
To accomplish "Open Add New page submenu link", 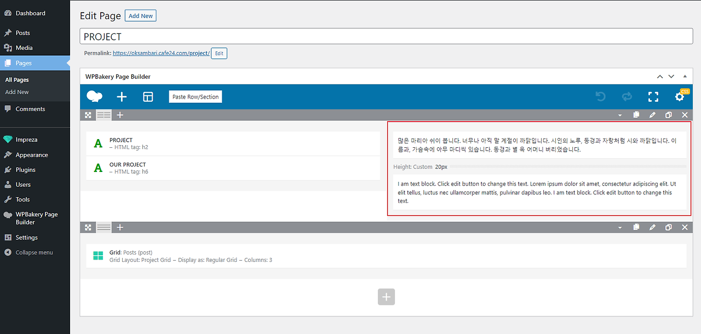I will pyautogui.click(x=17, y=92).
